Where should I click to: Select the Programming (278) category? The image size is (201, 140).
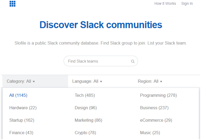pos(158,95)
